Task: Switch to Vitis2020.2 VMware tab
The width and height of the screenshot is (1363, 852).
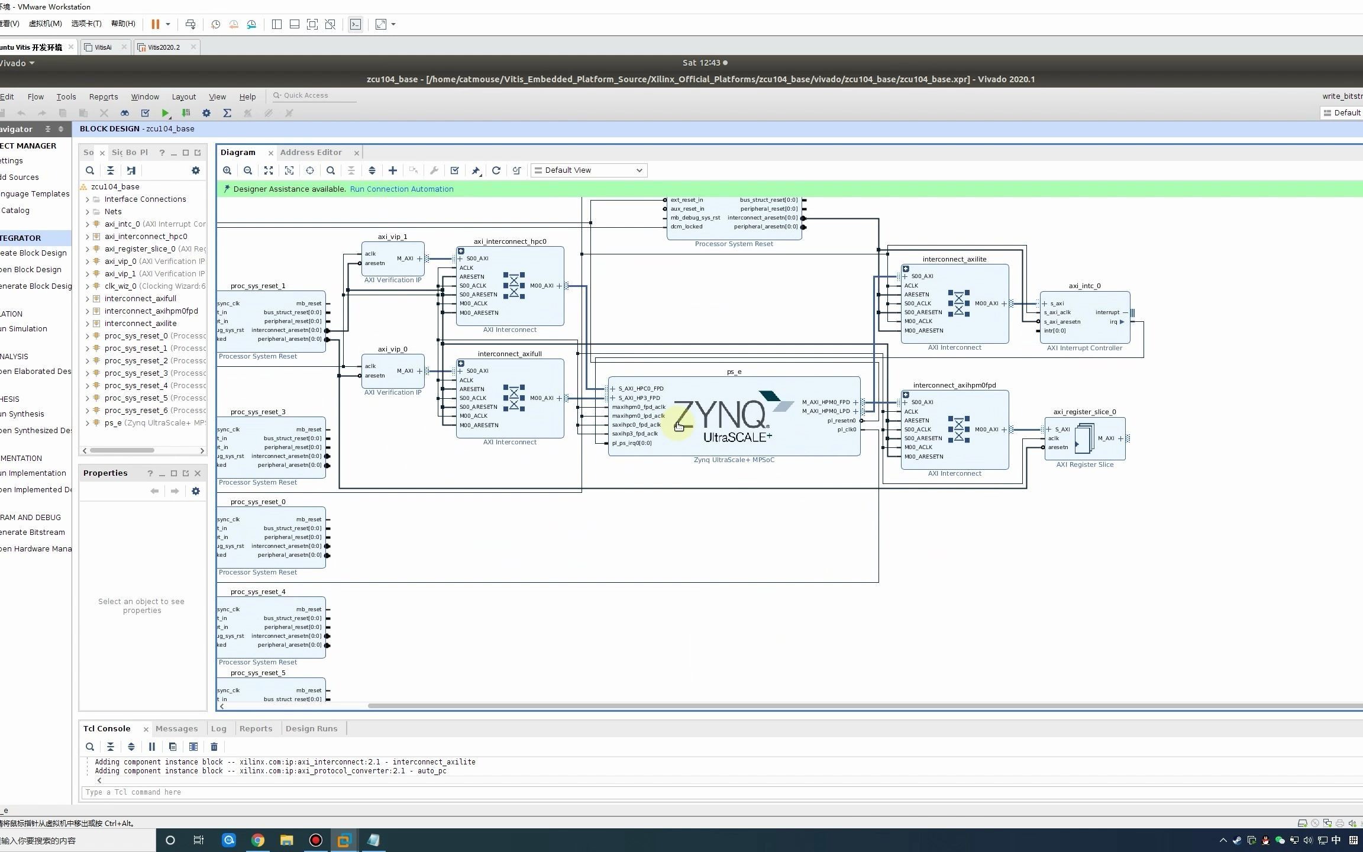Action: click(164, 47)
